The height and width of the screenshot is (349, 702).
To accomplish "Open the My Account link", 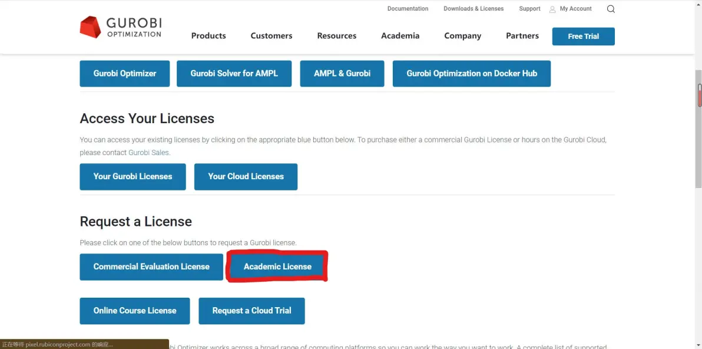I will click(x=576, y=8).
